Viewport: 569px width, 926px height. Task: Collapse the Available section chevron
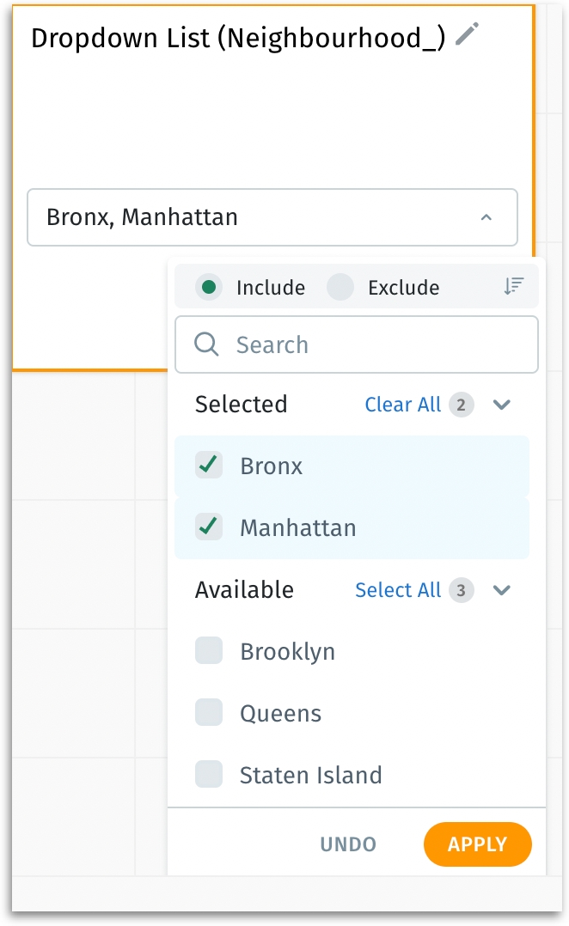502,590
